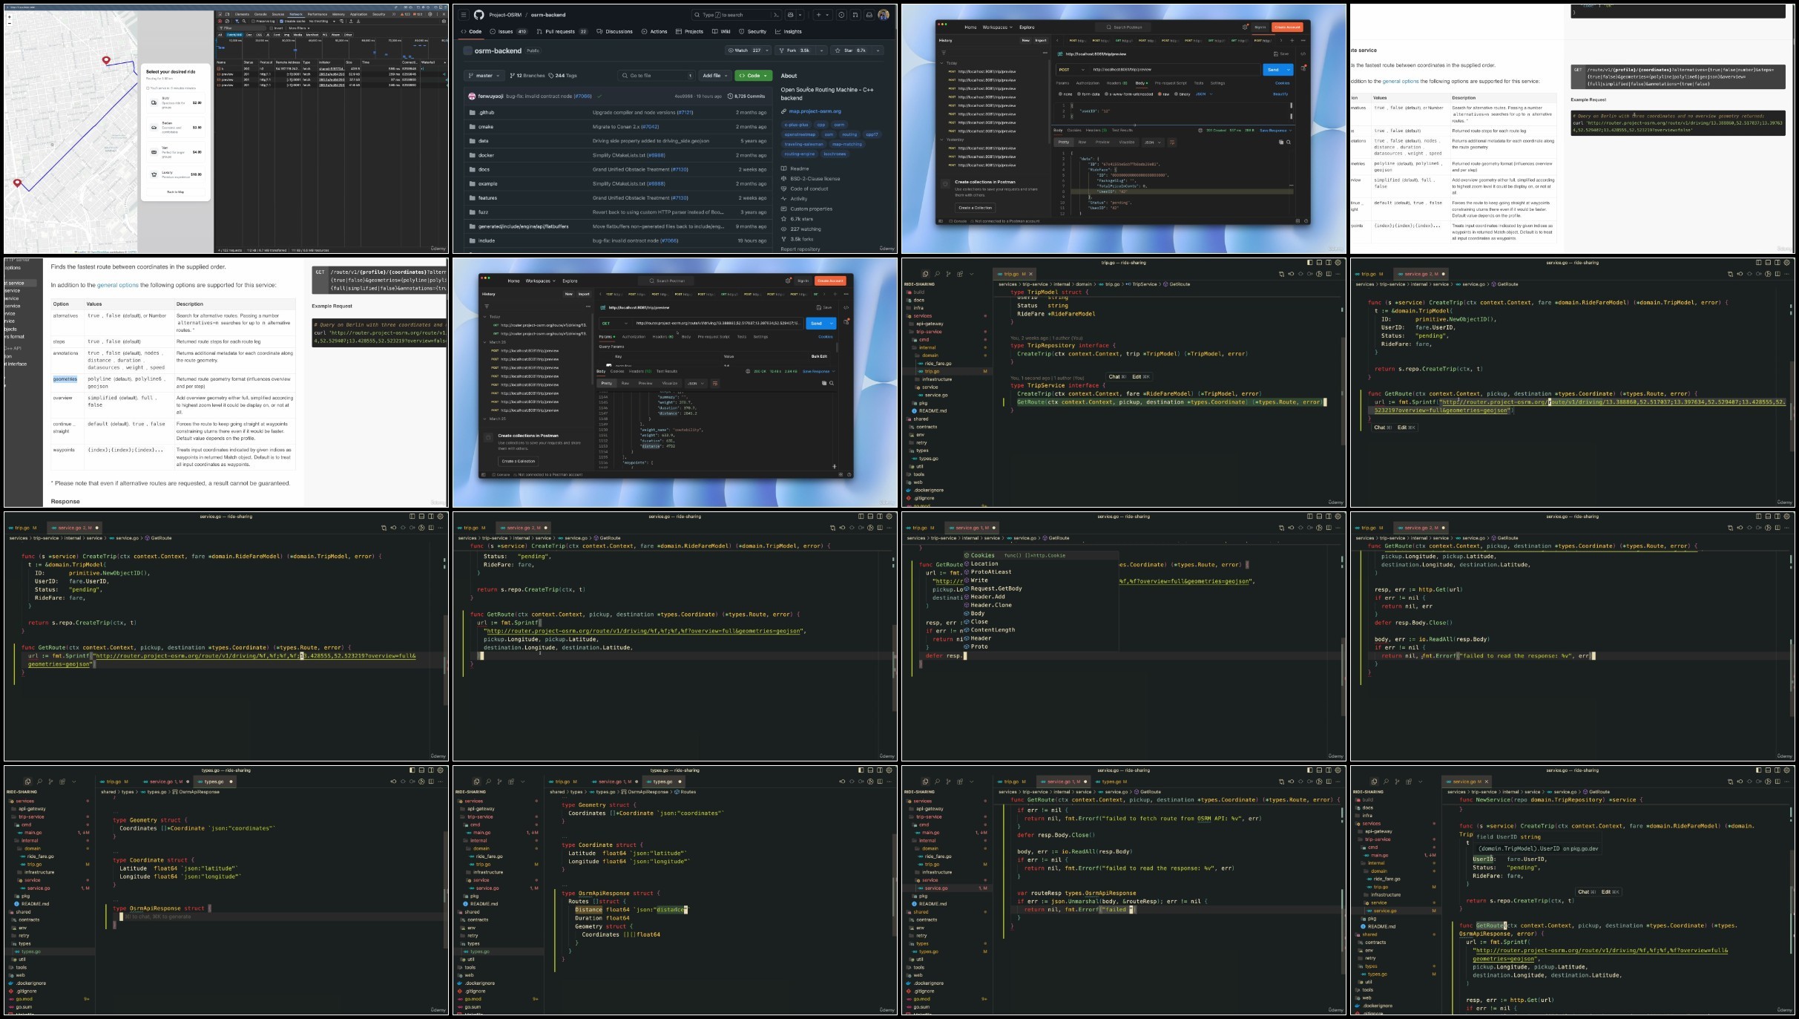The height and width of the screenshot is (1019, 1799).
Task: Select the Visualize response tab in POST Postman window
Action: click(1127, 142)
